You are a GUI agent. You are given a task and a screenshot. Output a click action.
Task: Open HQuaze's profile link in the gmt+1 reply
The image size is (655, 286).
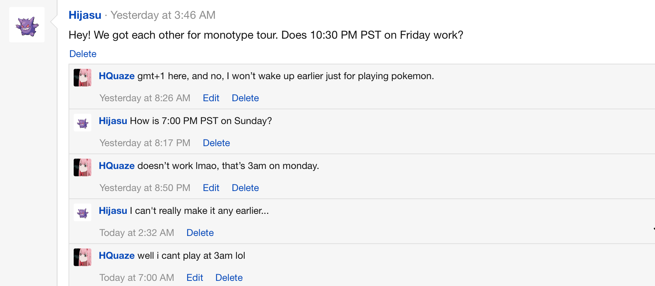coord(116,76)
